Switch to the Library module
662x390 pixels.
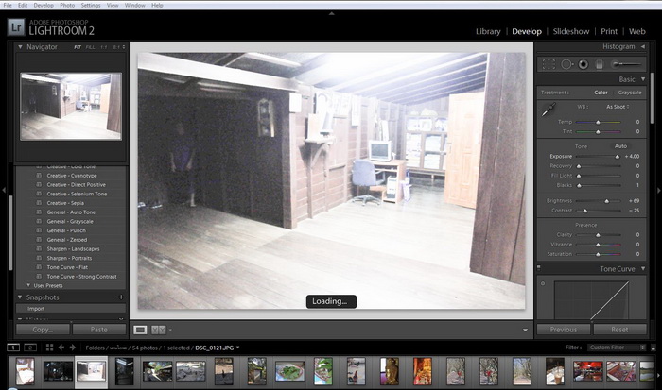[488, 31]
